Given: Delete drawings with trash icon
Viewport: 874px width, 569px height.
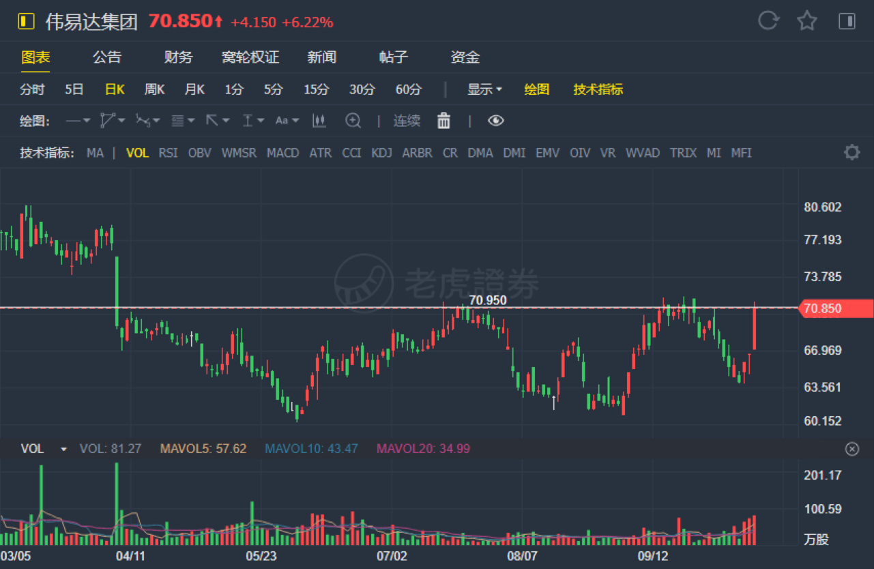Looking at the screenshot, I should [x=443, y=121].
